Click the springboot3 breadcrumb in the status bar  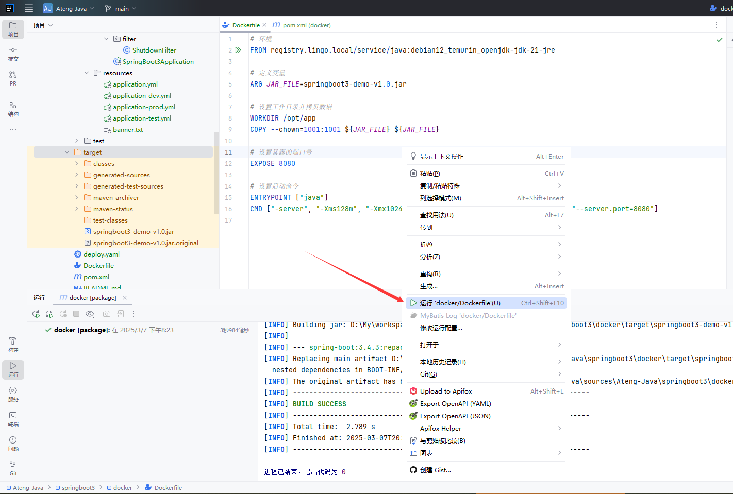click(x=78, y=488)
